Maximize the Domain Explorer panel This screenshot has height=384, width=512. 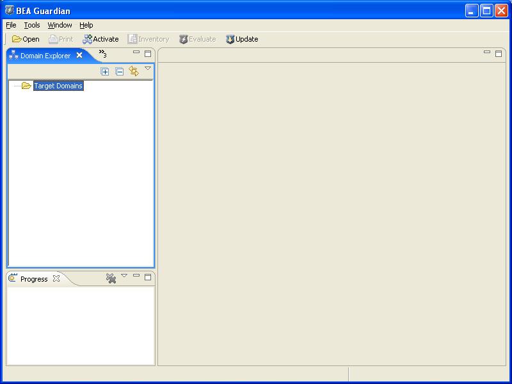coord(148,54)
